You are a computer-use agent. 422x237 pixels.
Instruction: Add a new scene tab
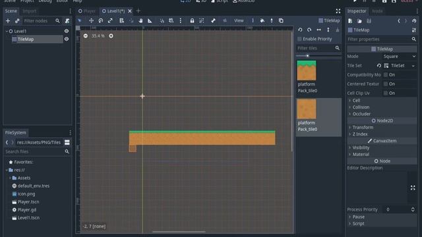coord(138,11)
